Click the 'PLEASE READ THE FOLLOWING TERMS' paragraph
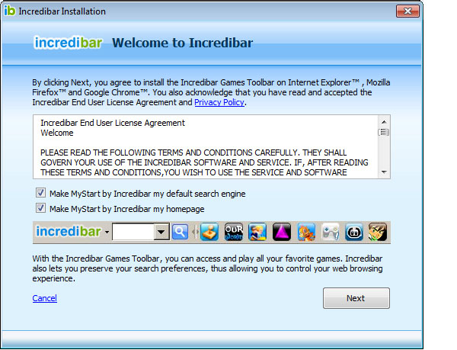457x350 pixels. click(204, 162)
